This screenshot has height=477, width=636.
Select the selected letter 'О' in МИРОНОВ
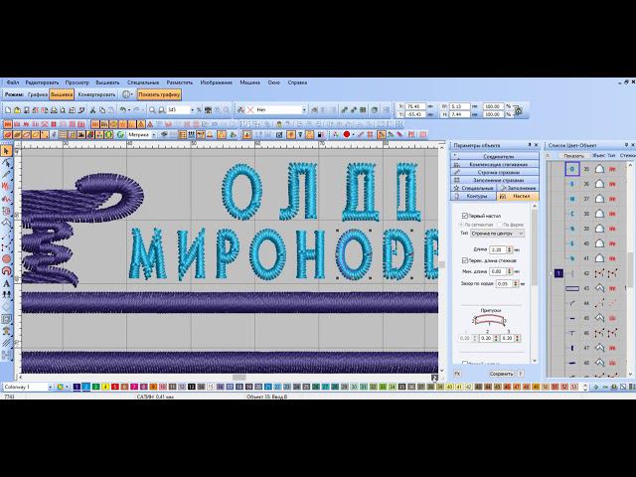click(354, 254)
